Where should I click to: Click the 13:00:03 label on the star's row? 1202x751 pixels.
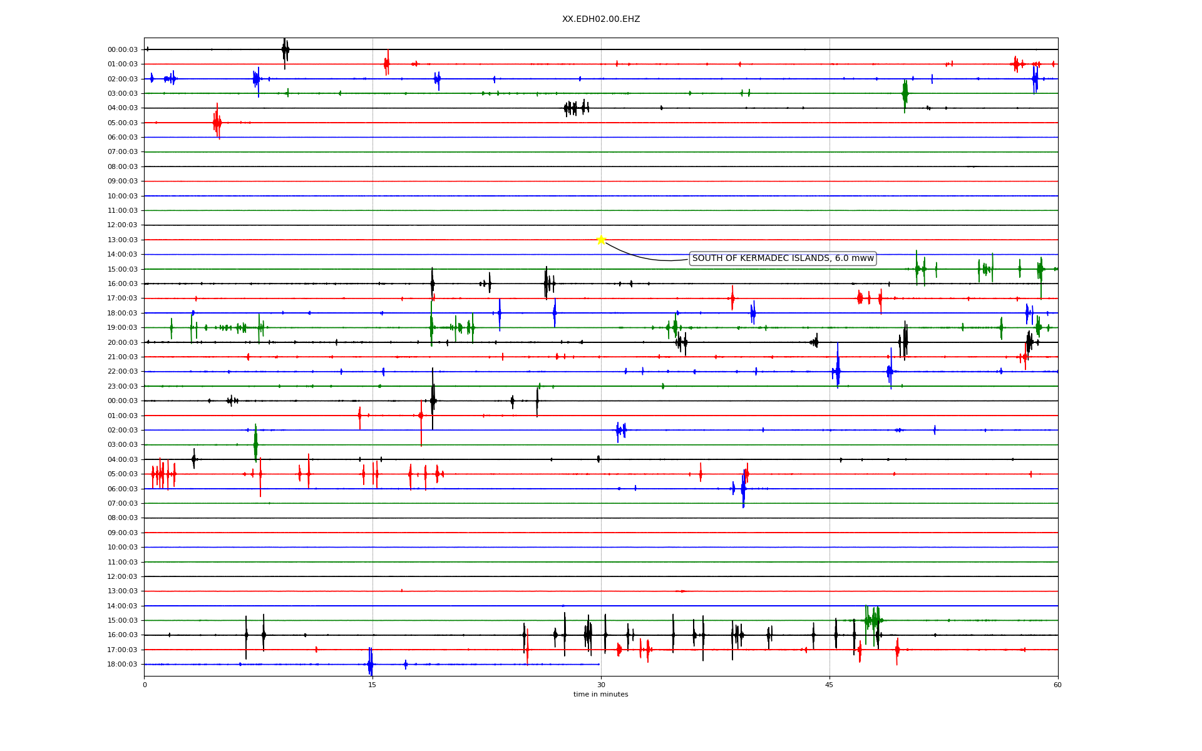[x=122, y=240]
